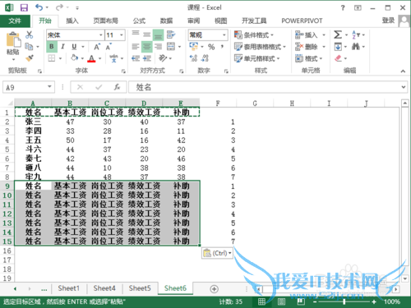Open the Name Box dropdown arrow
Viewport: 411px width, 308px height.
49,87
